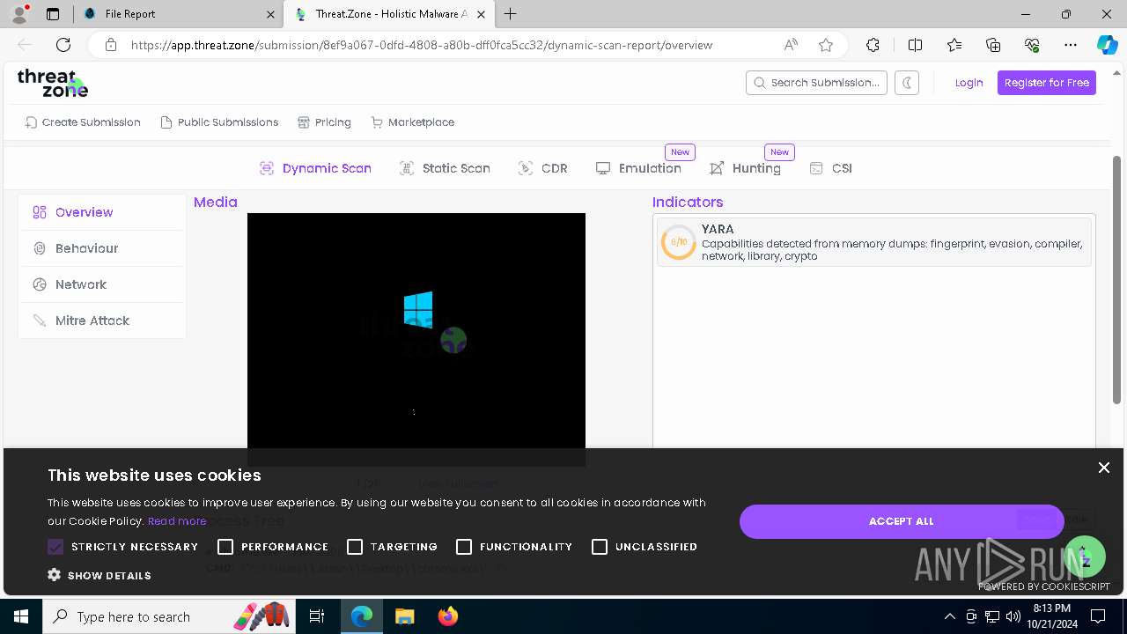Switch to CDR tab
Image resolution: width=1127 pixels, height=634 pixels.
[x=543, y=168]
